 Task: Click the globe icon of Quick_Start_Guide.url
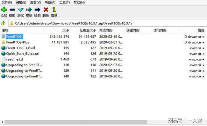tap(3, 54)
